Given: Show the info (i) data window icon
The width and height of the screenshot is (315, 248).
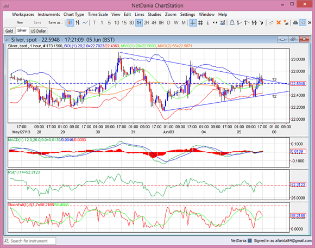Looking at the screenshot, I should 207,23.
